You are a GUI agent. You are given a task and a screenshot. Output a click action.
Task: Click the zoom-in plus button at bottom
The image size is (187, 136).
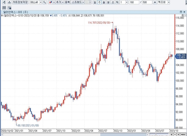[172, 135]
